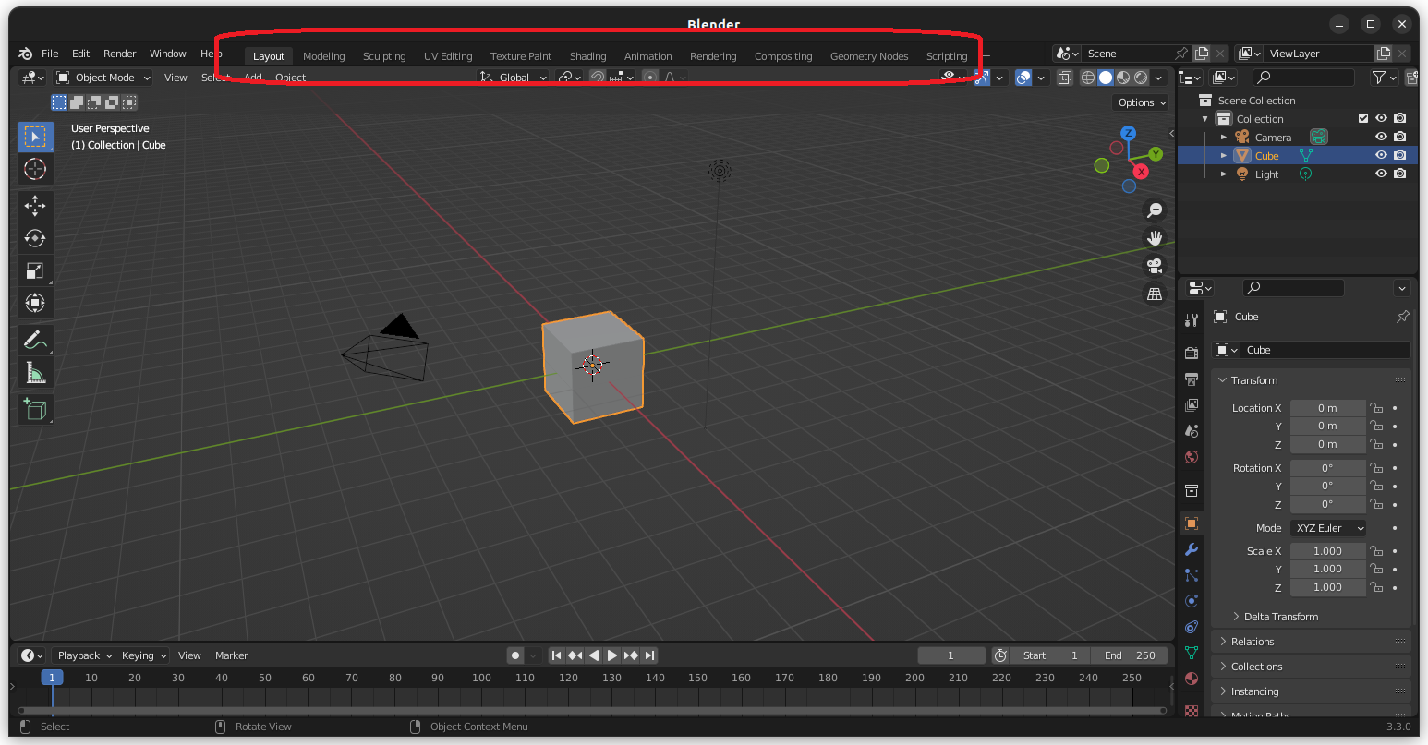Switch to the Shading workspace tab
1428x745 pixels.
pos(587,56)
